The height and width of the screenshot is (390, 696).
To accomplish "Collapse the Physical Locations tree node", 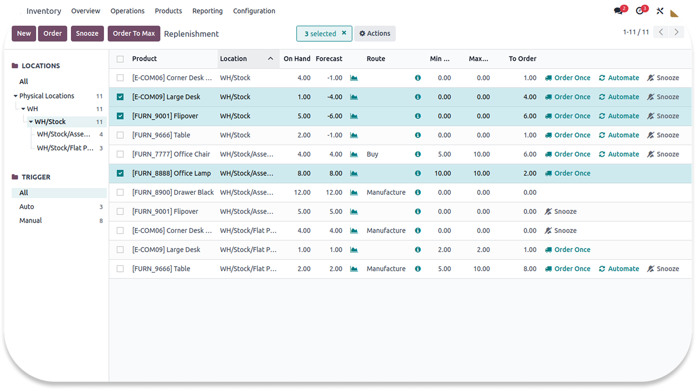I will tap(16, 96).
